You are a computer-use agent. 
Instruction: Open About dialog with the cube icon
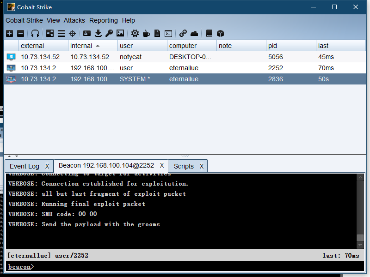coord(220,33)
